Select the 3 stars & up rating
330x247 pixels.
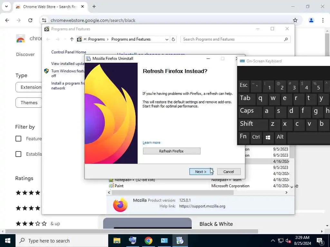point(37,224)
